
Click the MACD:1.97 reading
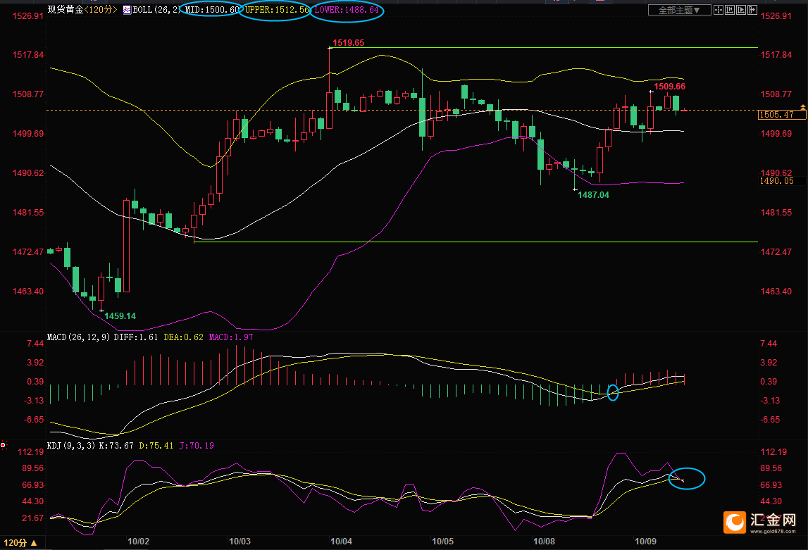(x=231, y=337)
